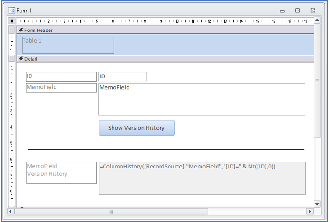The image size is (330, 222).
Task: Click the Show Version History button
Action: (137, 128)
